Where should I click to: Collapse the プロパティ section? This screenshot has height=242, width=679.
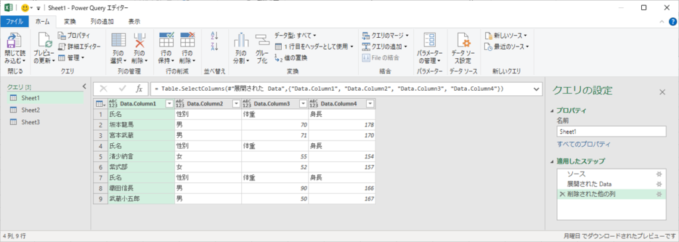point(552,110)
